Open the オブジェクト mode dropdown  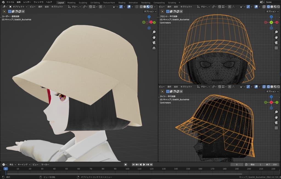(18, 7)
